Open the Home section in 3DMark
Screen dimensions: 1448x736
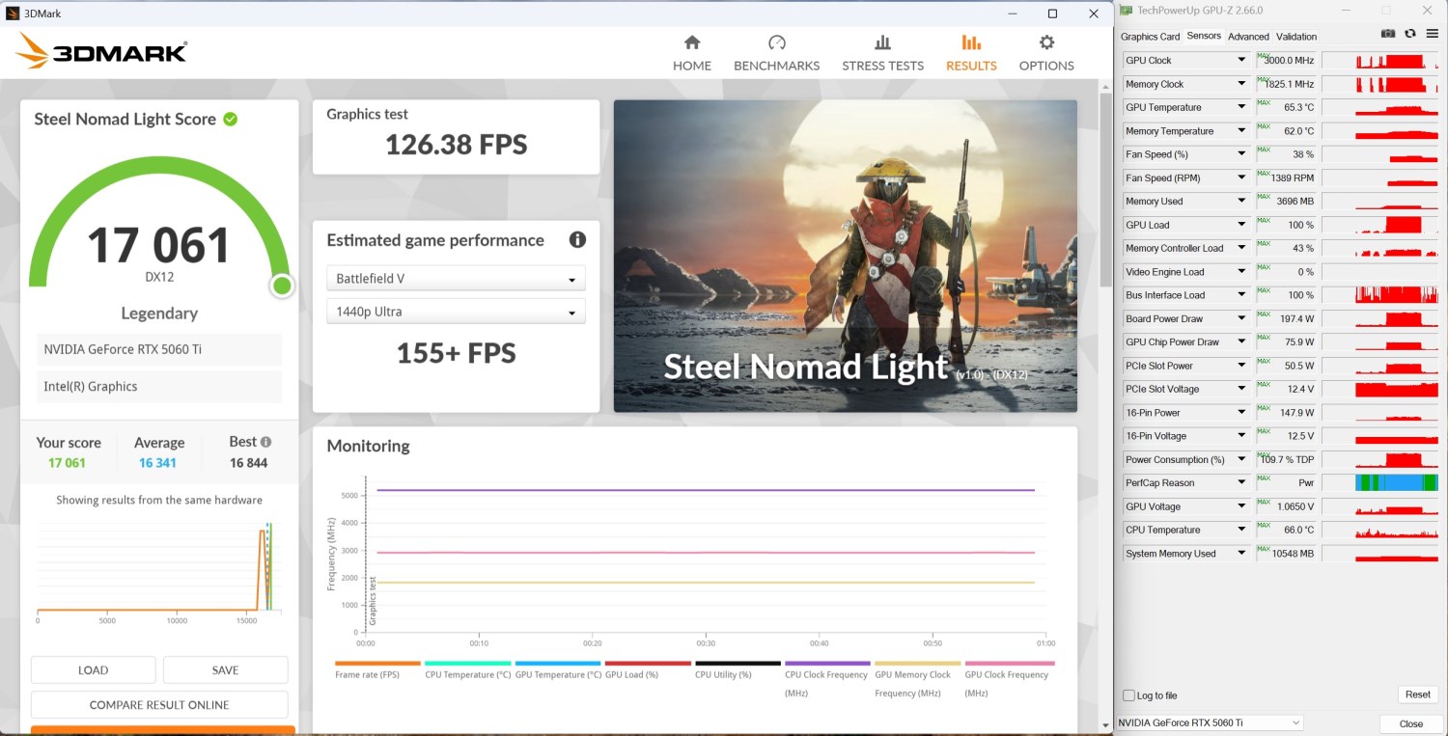(691, 53)
